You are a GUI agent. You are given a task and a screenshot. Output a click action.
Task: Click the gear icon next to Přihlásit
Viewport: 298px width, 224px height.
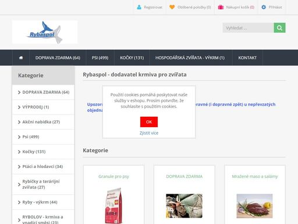pos(264,7)
